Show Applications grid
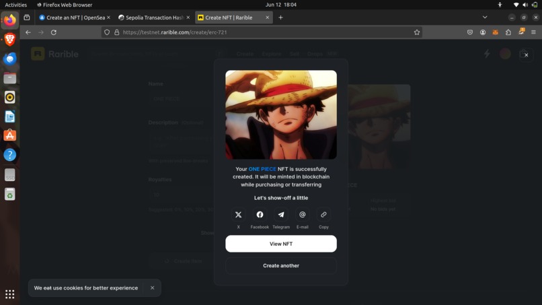This screenshot has width=542, height=305. click(x=9, y=294)
